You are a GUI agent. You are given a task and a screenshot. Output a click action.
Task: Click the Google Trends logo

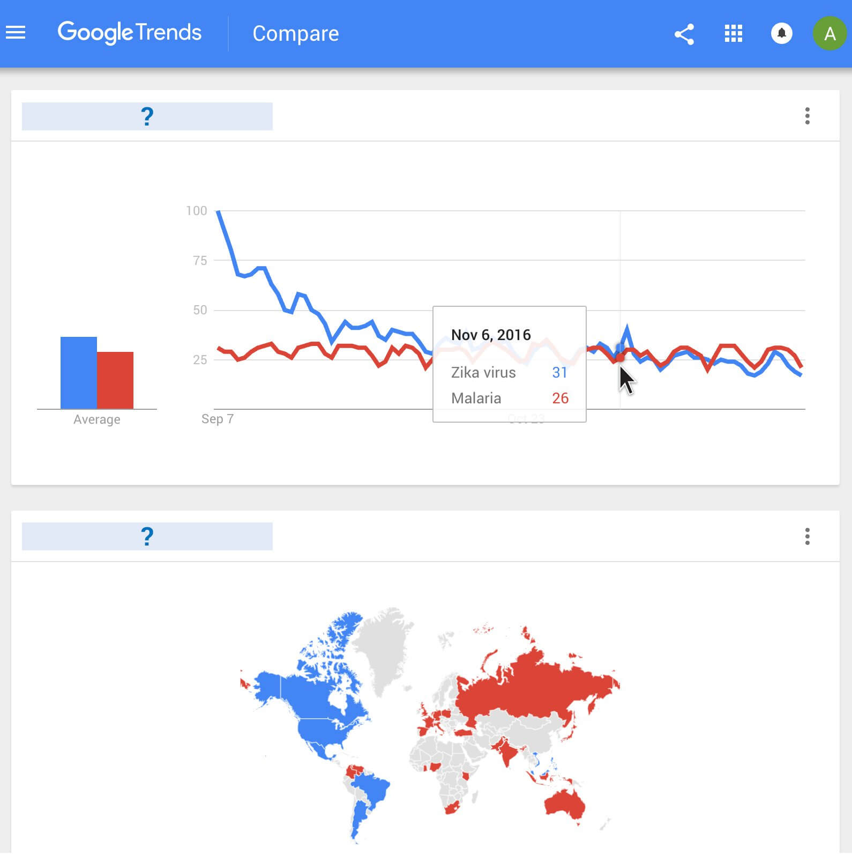[130, 32]
